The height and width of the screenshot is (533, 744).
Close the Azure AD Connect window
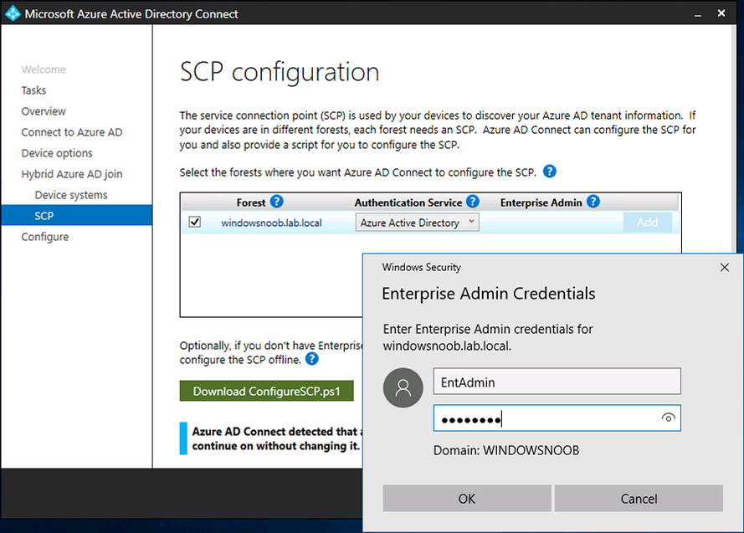pos(721,13)
